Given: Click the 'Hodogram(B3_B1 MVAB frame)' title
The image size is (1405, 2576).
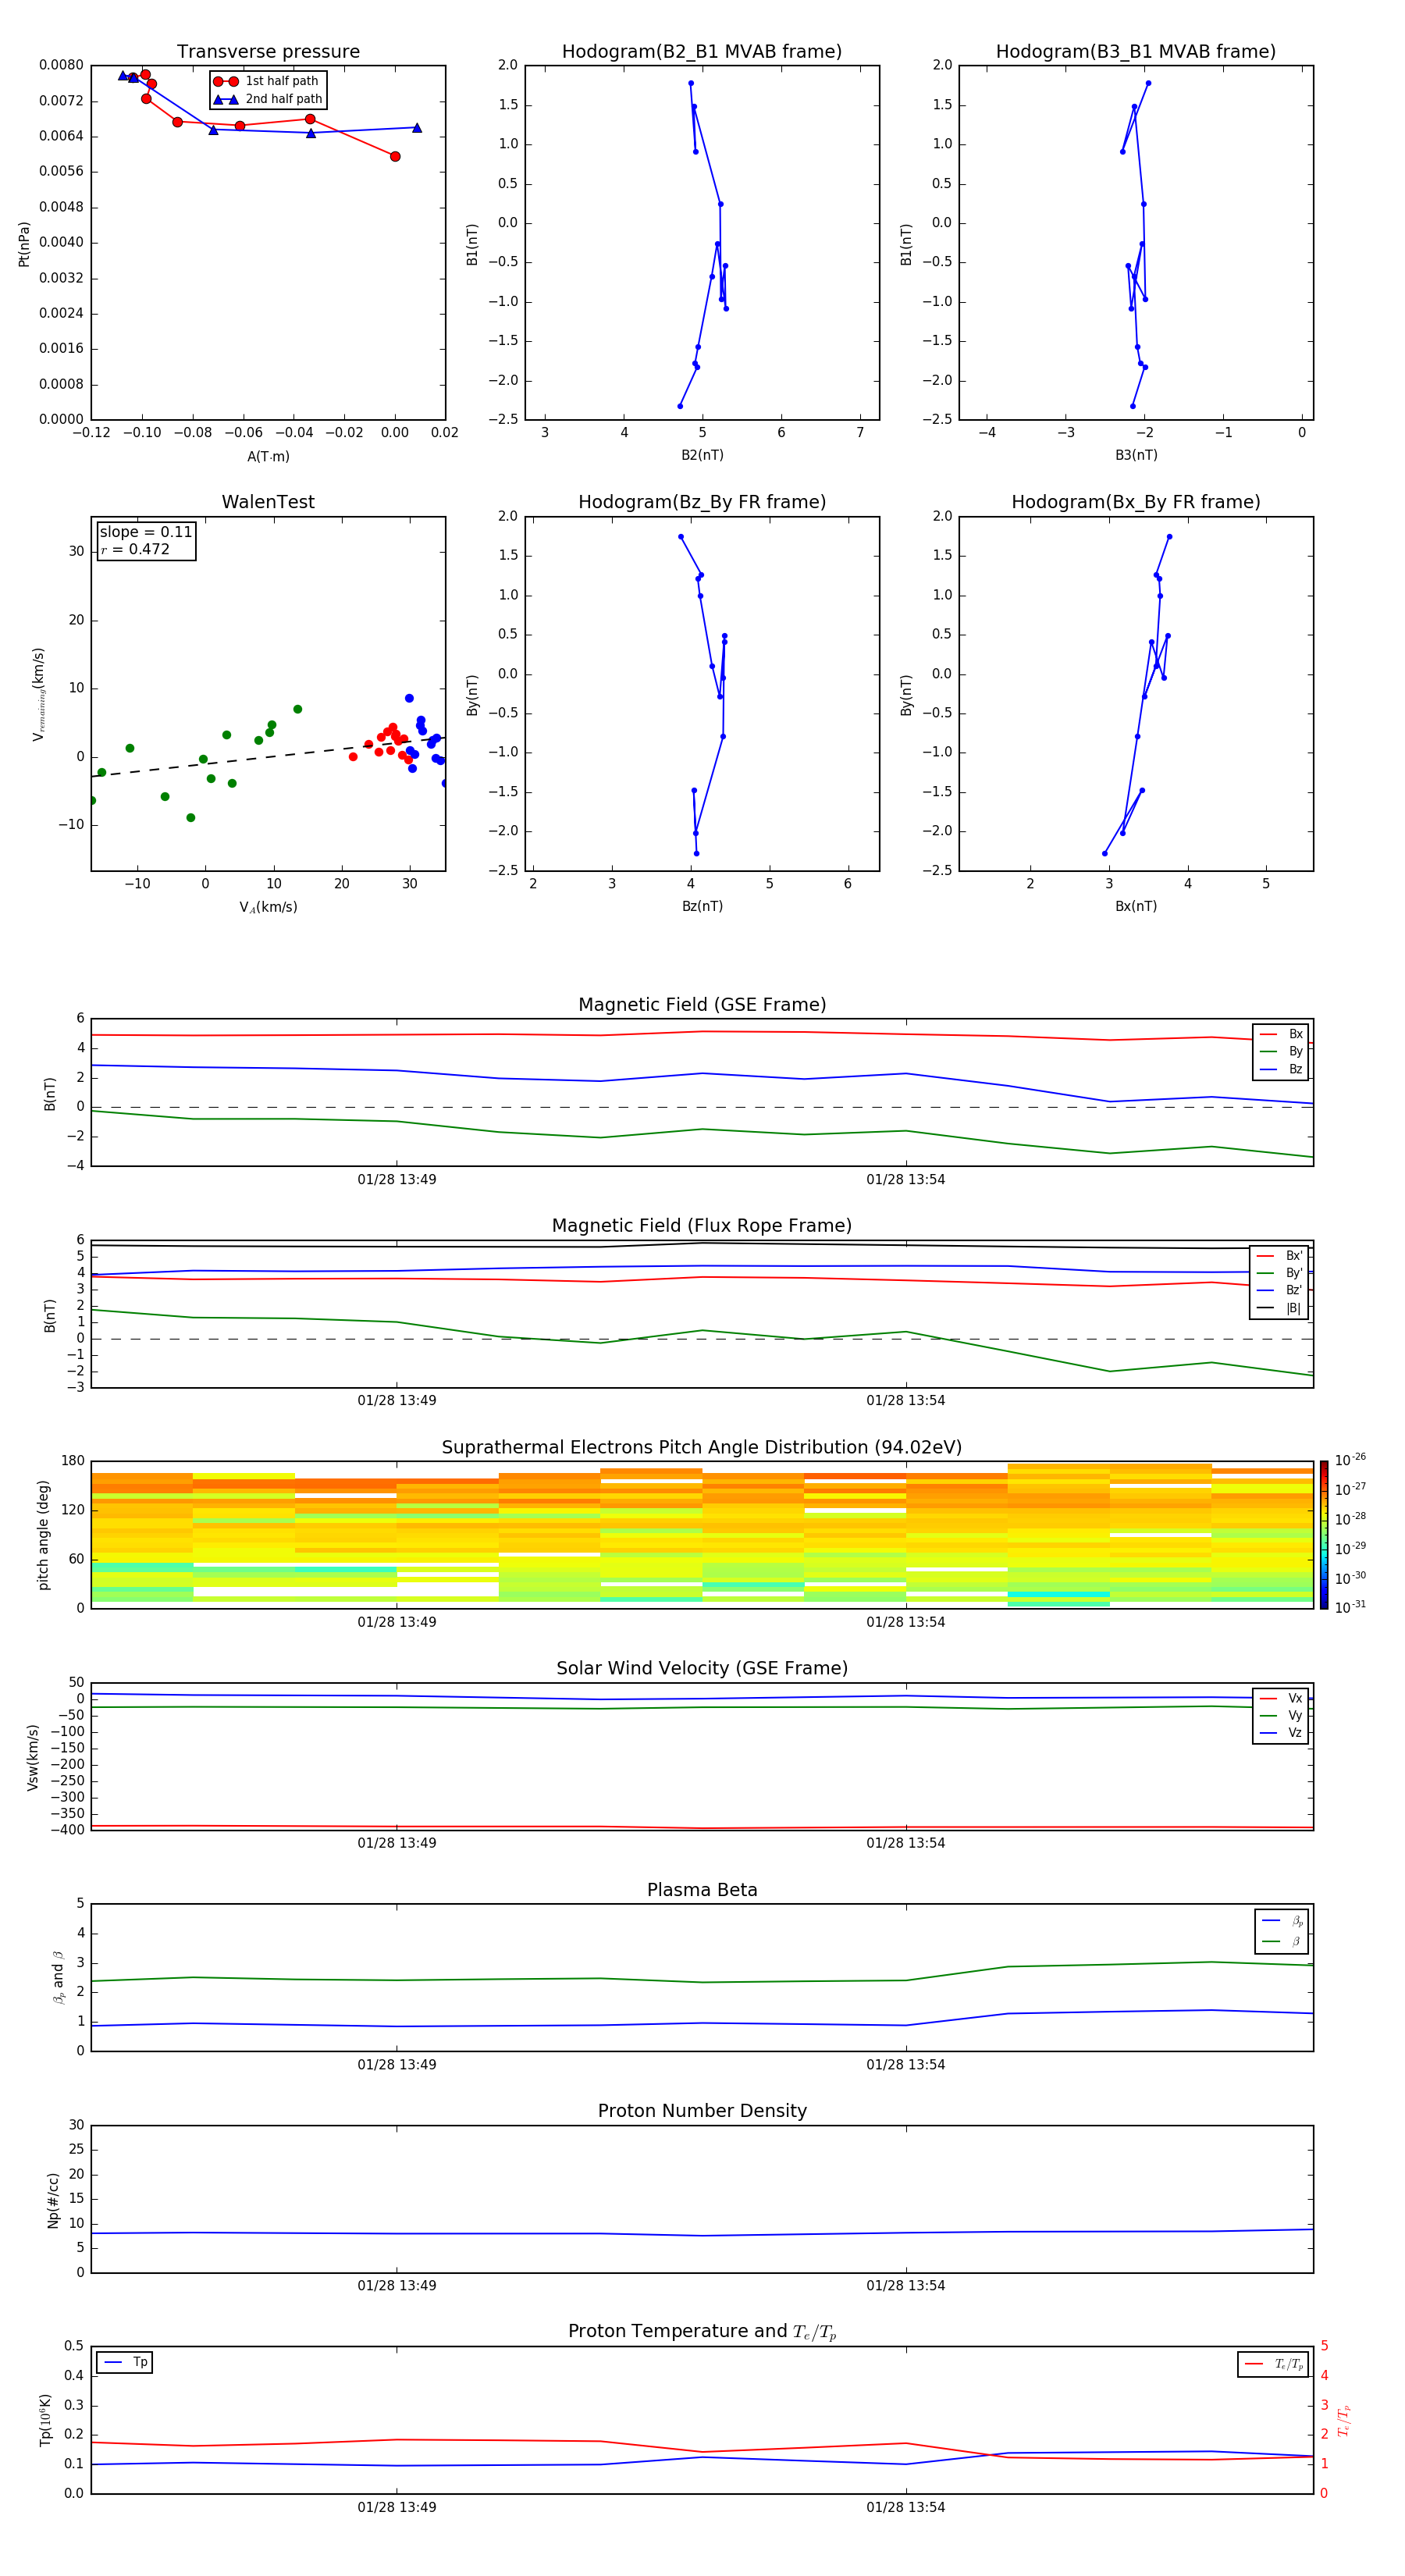Looking at the screenshot, I should click(1136, 52).
